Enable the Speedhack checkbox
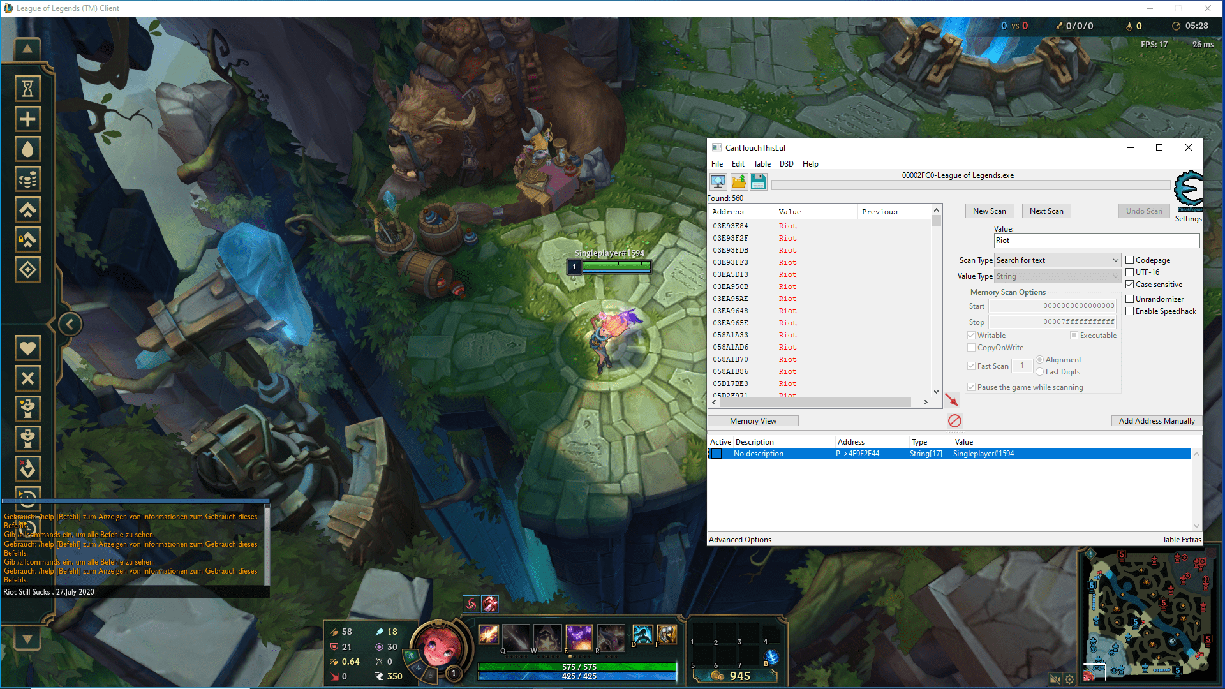 click(x=1130, y=311)
